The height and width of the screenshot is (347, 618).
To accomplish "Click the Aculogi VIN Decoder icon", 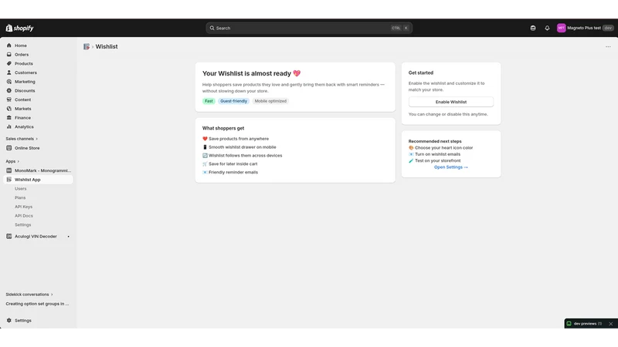I will click(9, 236).
